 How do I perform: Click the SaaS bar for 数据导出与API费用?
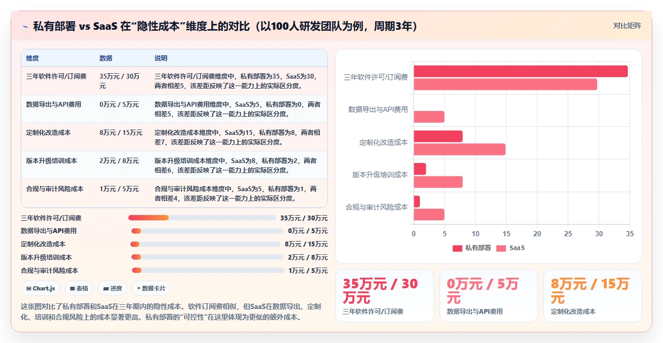[x=429, y=117]
